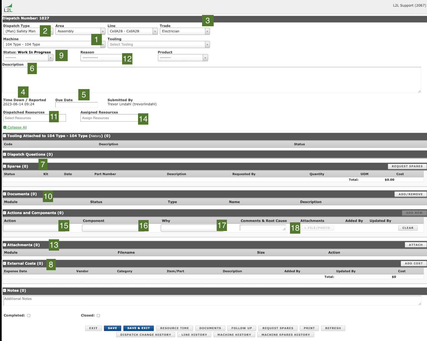Collapse the Documents section using its minus icon
Viewport: 427px width, 341px height.
click(4, 194)
